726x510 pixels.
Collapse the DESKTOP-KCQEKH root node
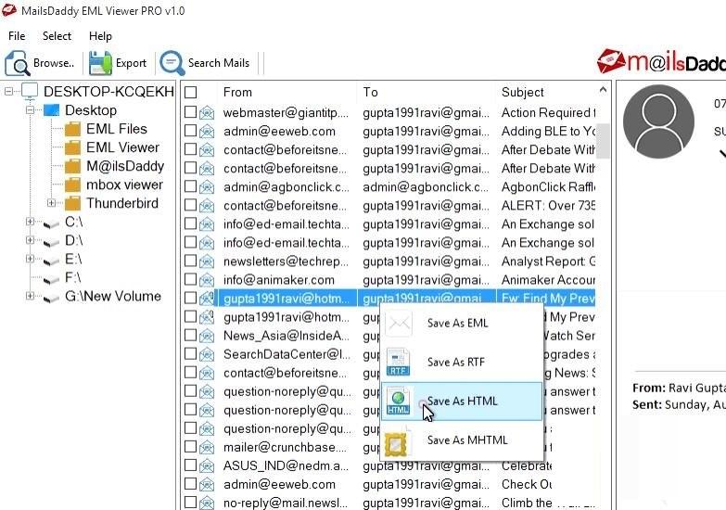[8, 92]
